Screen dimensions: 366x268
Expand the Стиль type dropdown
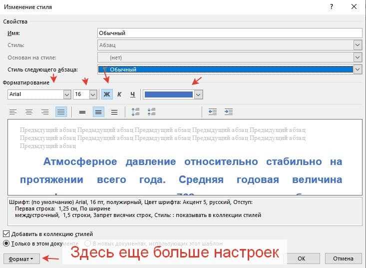pos(358,45)
